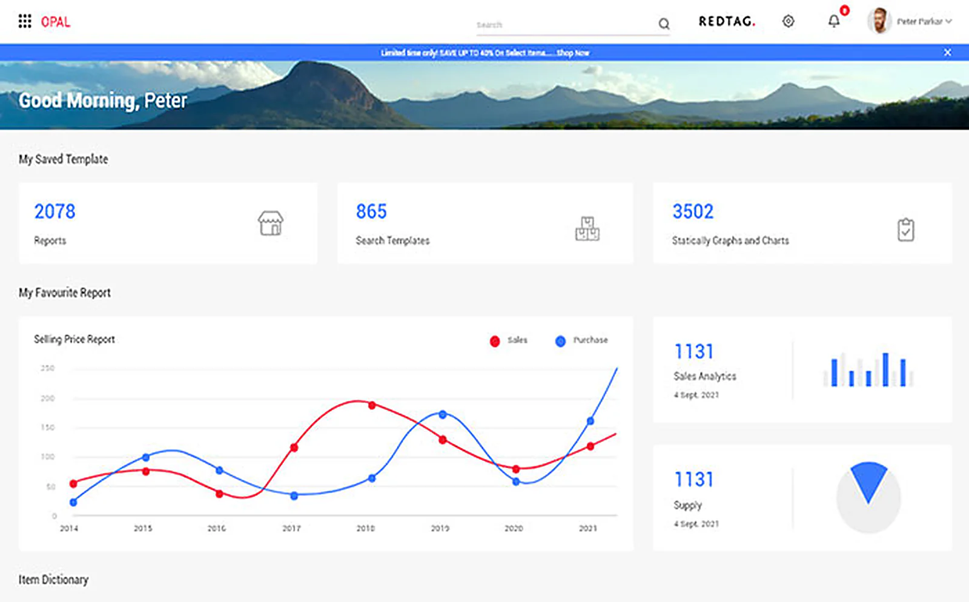
Task: Click the Item Dictionary heading
Action: 53,580
